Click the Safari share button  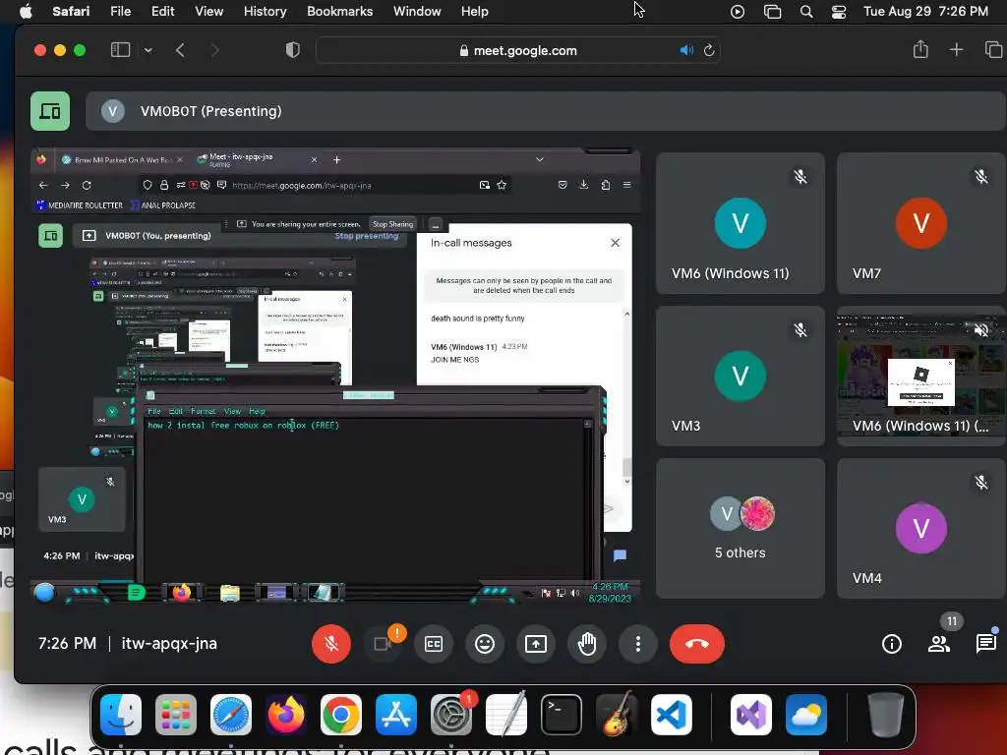click(920, 49)
